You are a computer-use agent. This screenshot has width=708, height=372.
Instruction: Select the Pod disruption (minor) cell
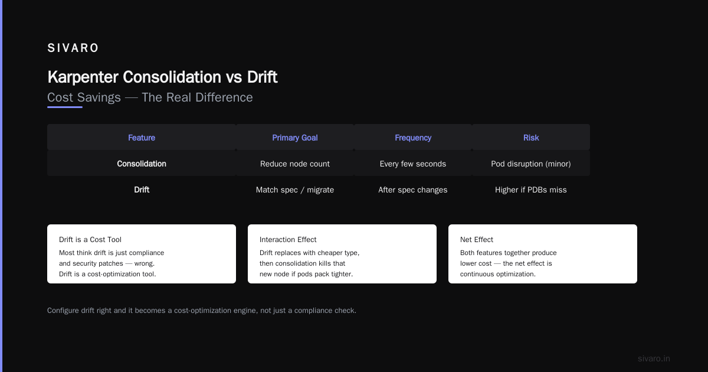point(531,164)
